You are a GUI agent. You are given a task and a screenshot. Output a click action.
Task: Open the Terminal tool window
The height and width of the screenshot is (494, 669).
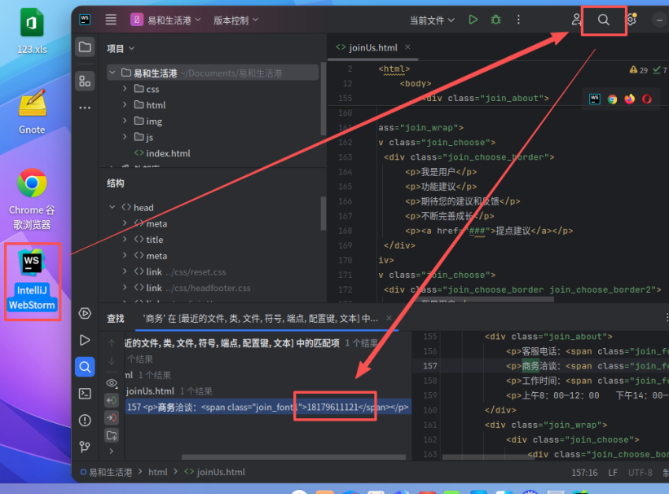pos(85,393)
